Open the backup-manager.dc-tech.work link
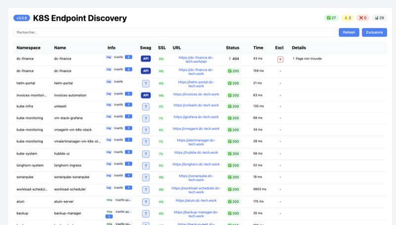This screenshot has width=396, height=225. [x=196, y=214]
